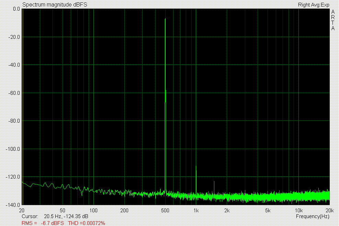339x226 pixels.
Task: Click the -20.0 y-axis label
Action: point(14,37)
